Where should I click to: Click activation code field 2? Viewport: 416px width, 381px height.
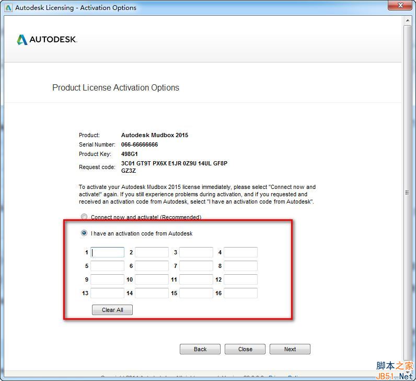152,252
